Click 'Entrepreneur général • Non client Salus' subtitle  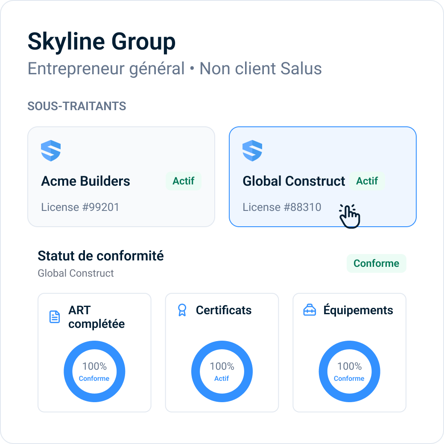(x=175, y=69)
